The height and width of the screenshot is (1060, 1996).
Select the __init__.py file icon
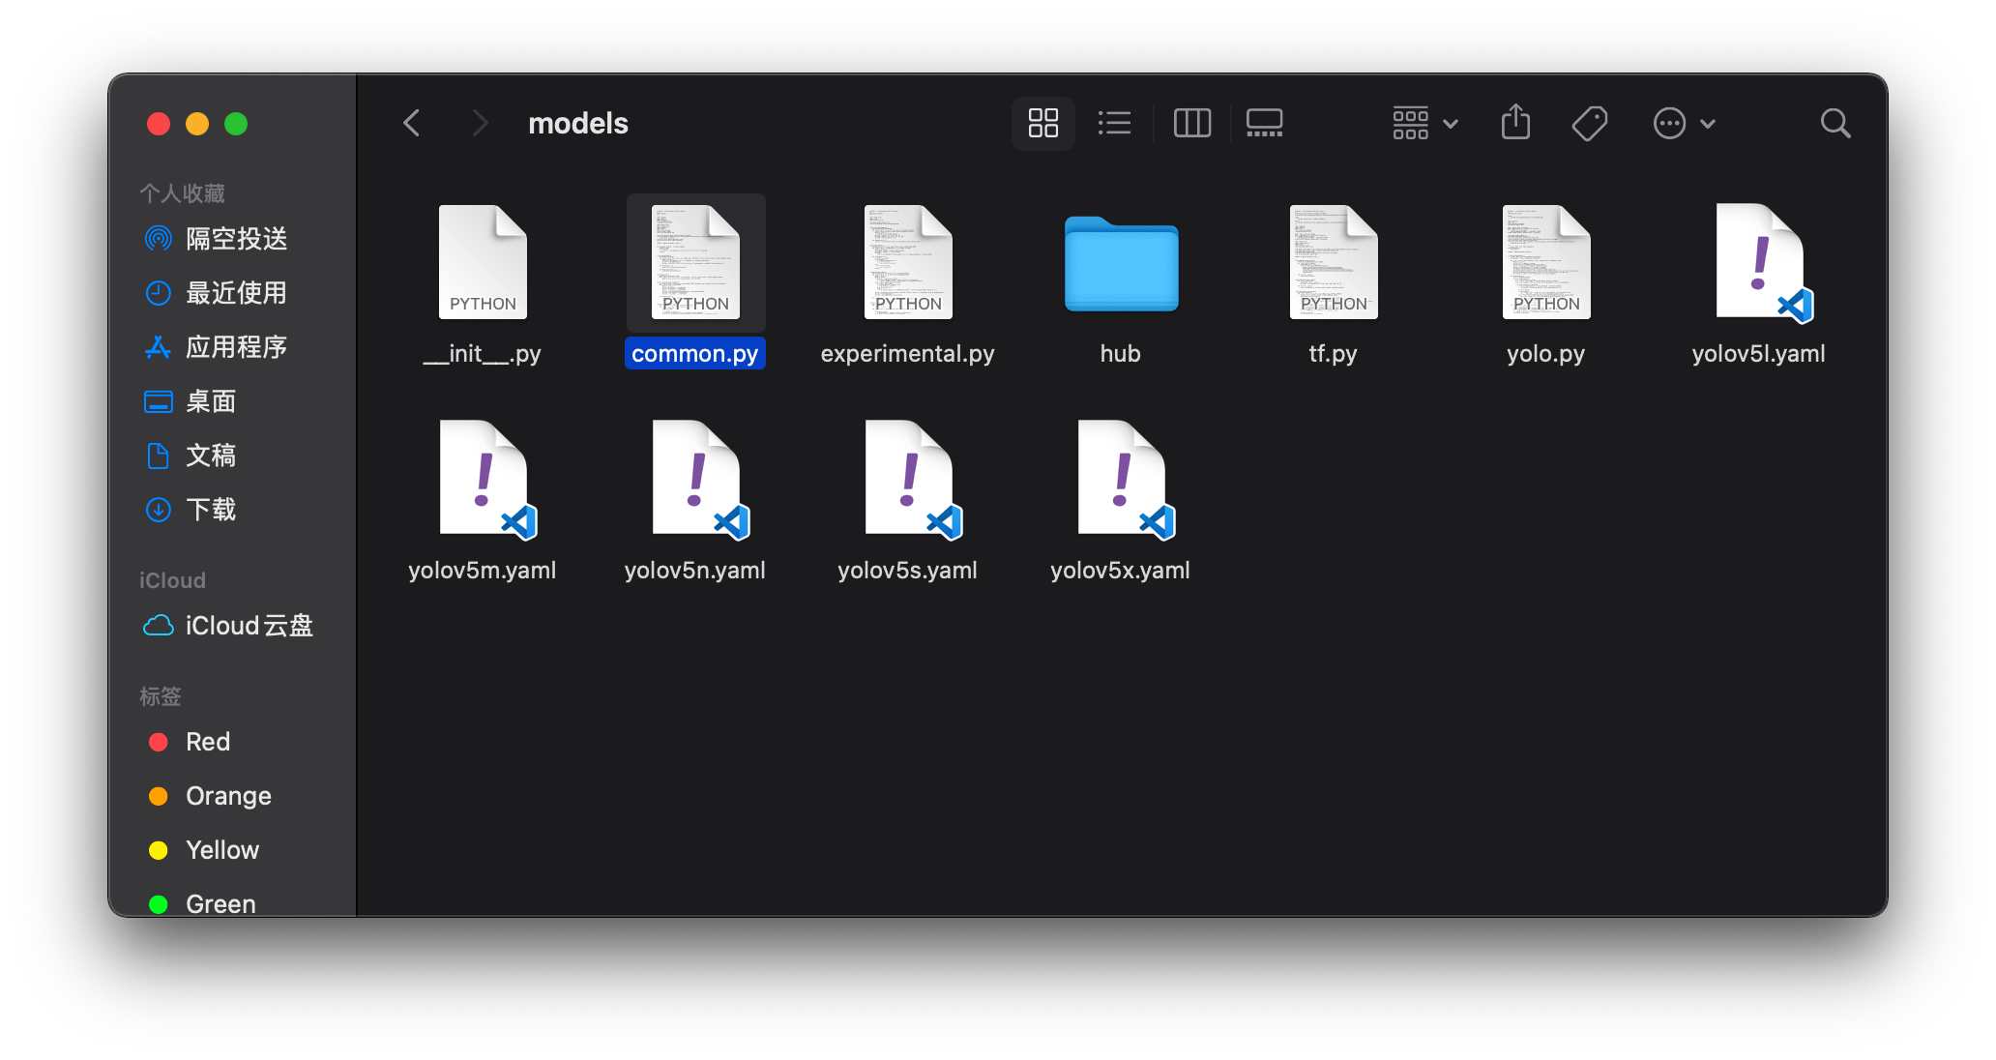click(x=483, y=262)
